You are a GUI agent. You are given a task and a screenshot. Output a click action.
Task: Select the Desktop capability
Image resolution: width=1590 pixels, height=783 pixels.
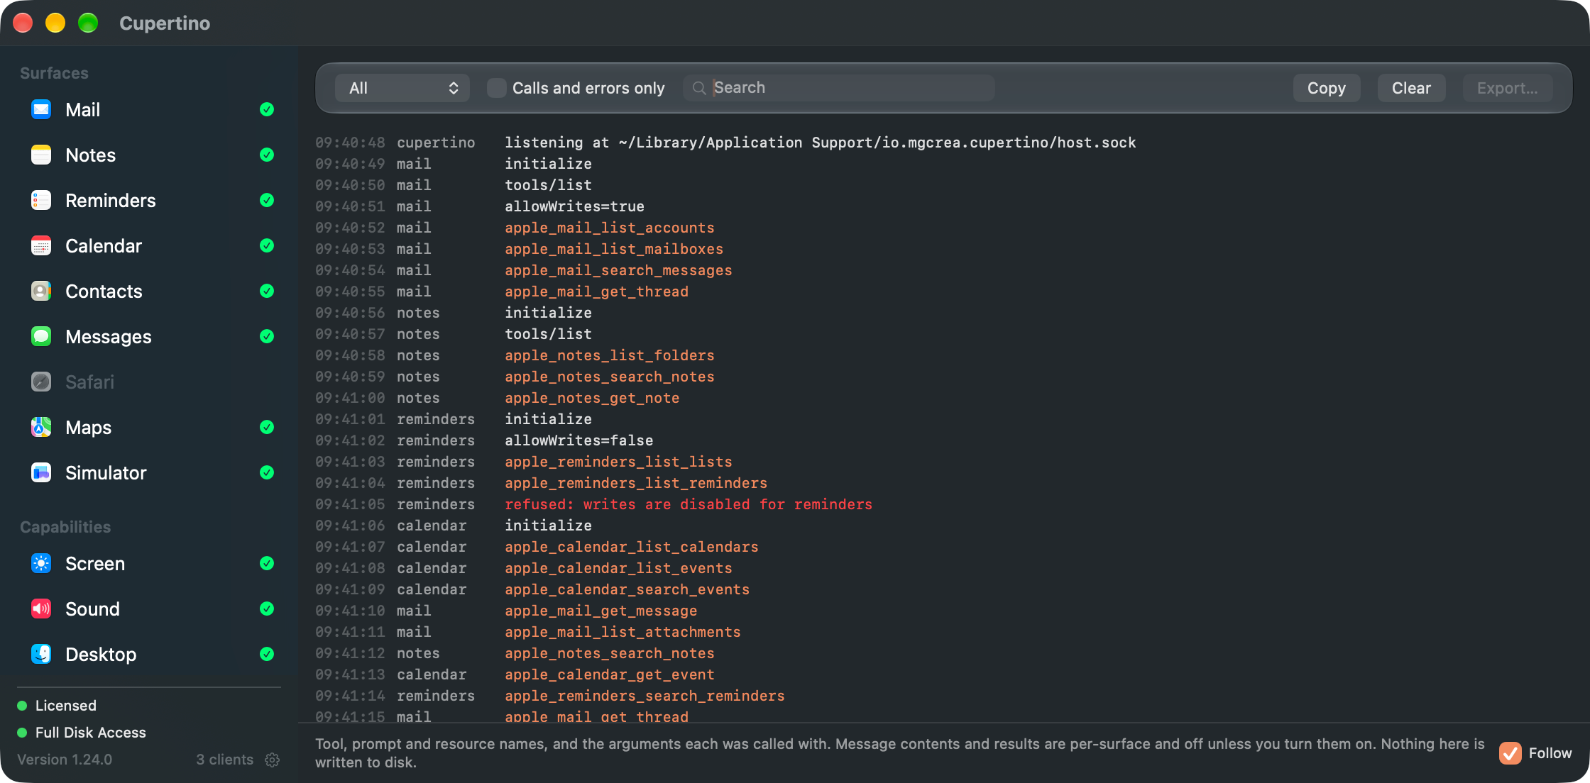[x=149, y=654]
